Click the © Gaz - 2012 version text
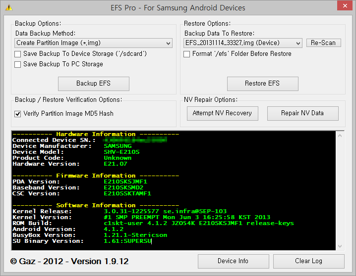 [69, 262]
